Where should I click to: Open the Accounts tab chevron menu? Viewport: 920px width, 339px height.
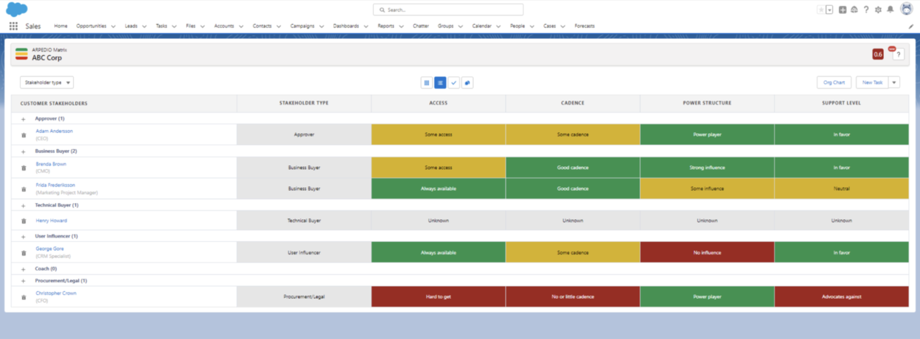(241, 26)
